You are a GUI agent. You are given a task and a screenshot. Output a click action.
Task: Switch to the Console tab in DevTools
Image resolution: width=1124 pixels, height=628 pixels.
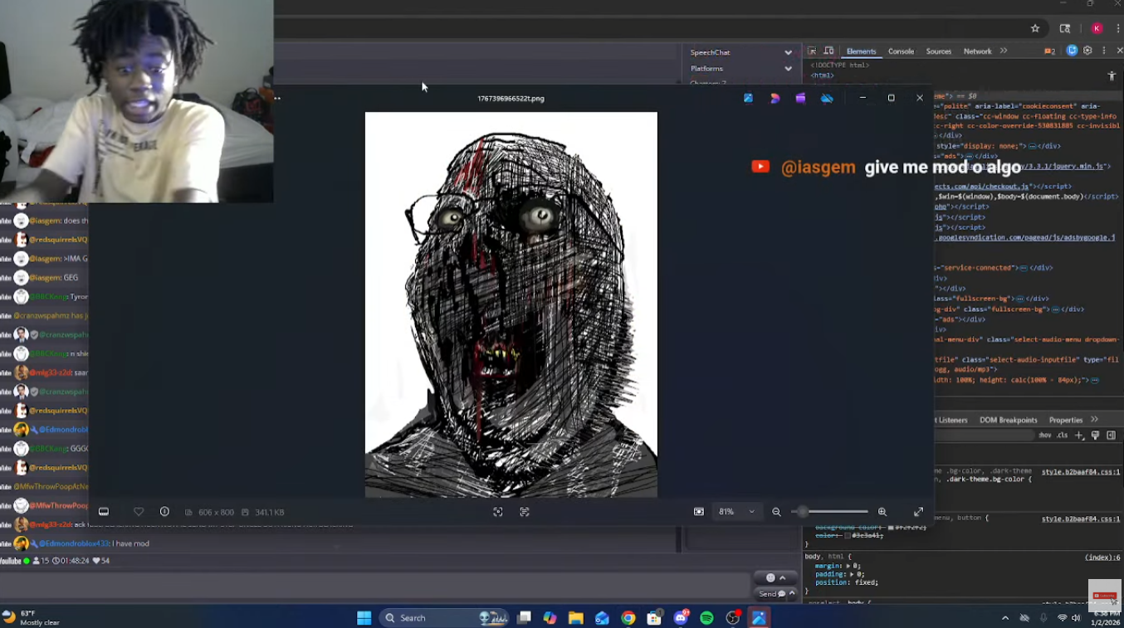[x=901, y=51]
